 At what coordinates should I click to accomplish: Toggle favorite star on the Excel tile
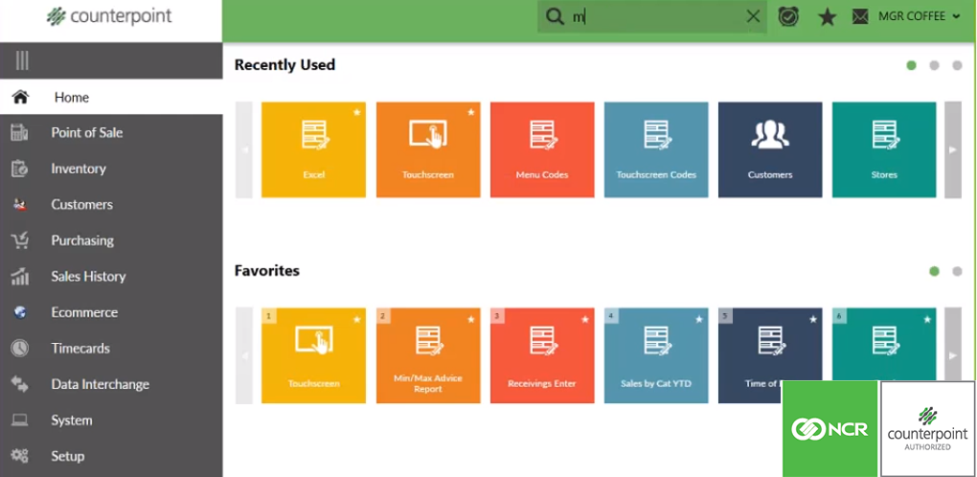click(x=357, y=112)
